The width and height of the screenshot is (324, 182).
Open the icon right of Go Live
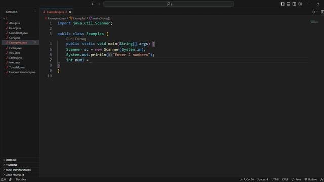322,180
